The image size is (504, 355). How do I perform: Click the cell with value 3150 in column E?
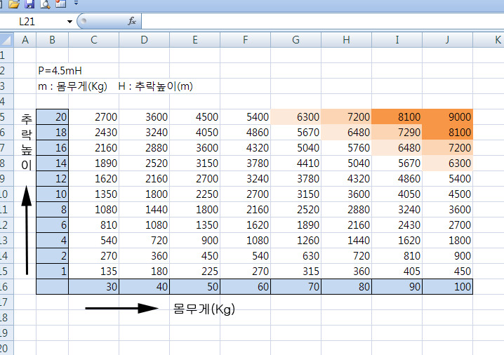coord(194,163)
